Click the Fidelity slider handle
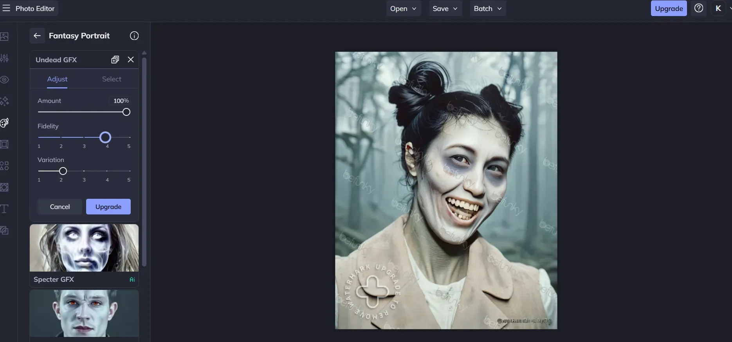The width and height of the screenshot is (732, 342). (x=105, y=137)
